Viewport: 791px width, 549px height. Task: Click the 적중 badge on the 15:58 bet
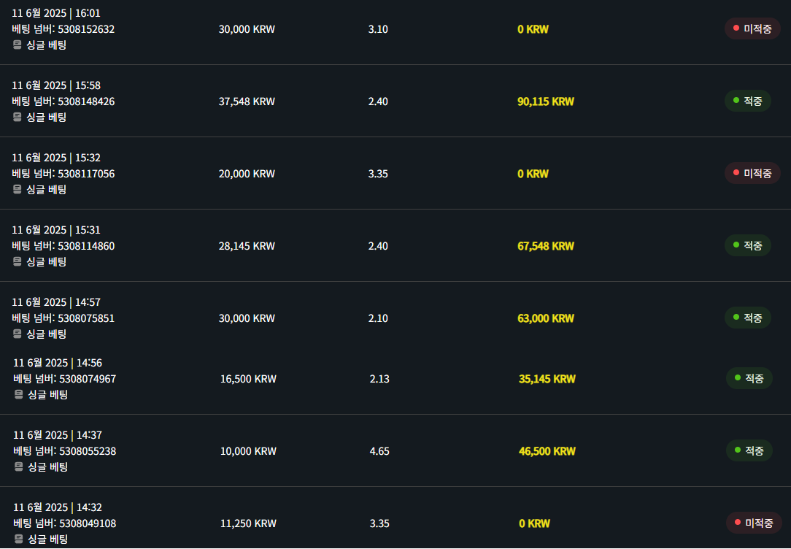(747, 101)
